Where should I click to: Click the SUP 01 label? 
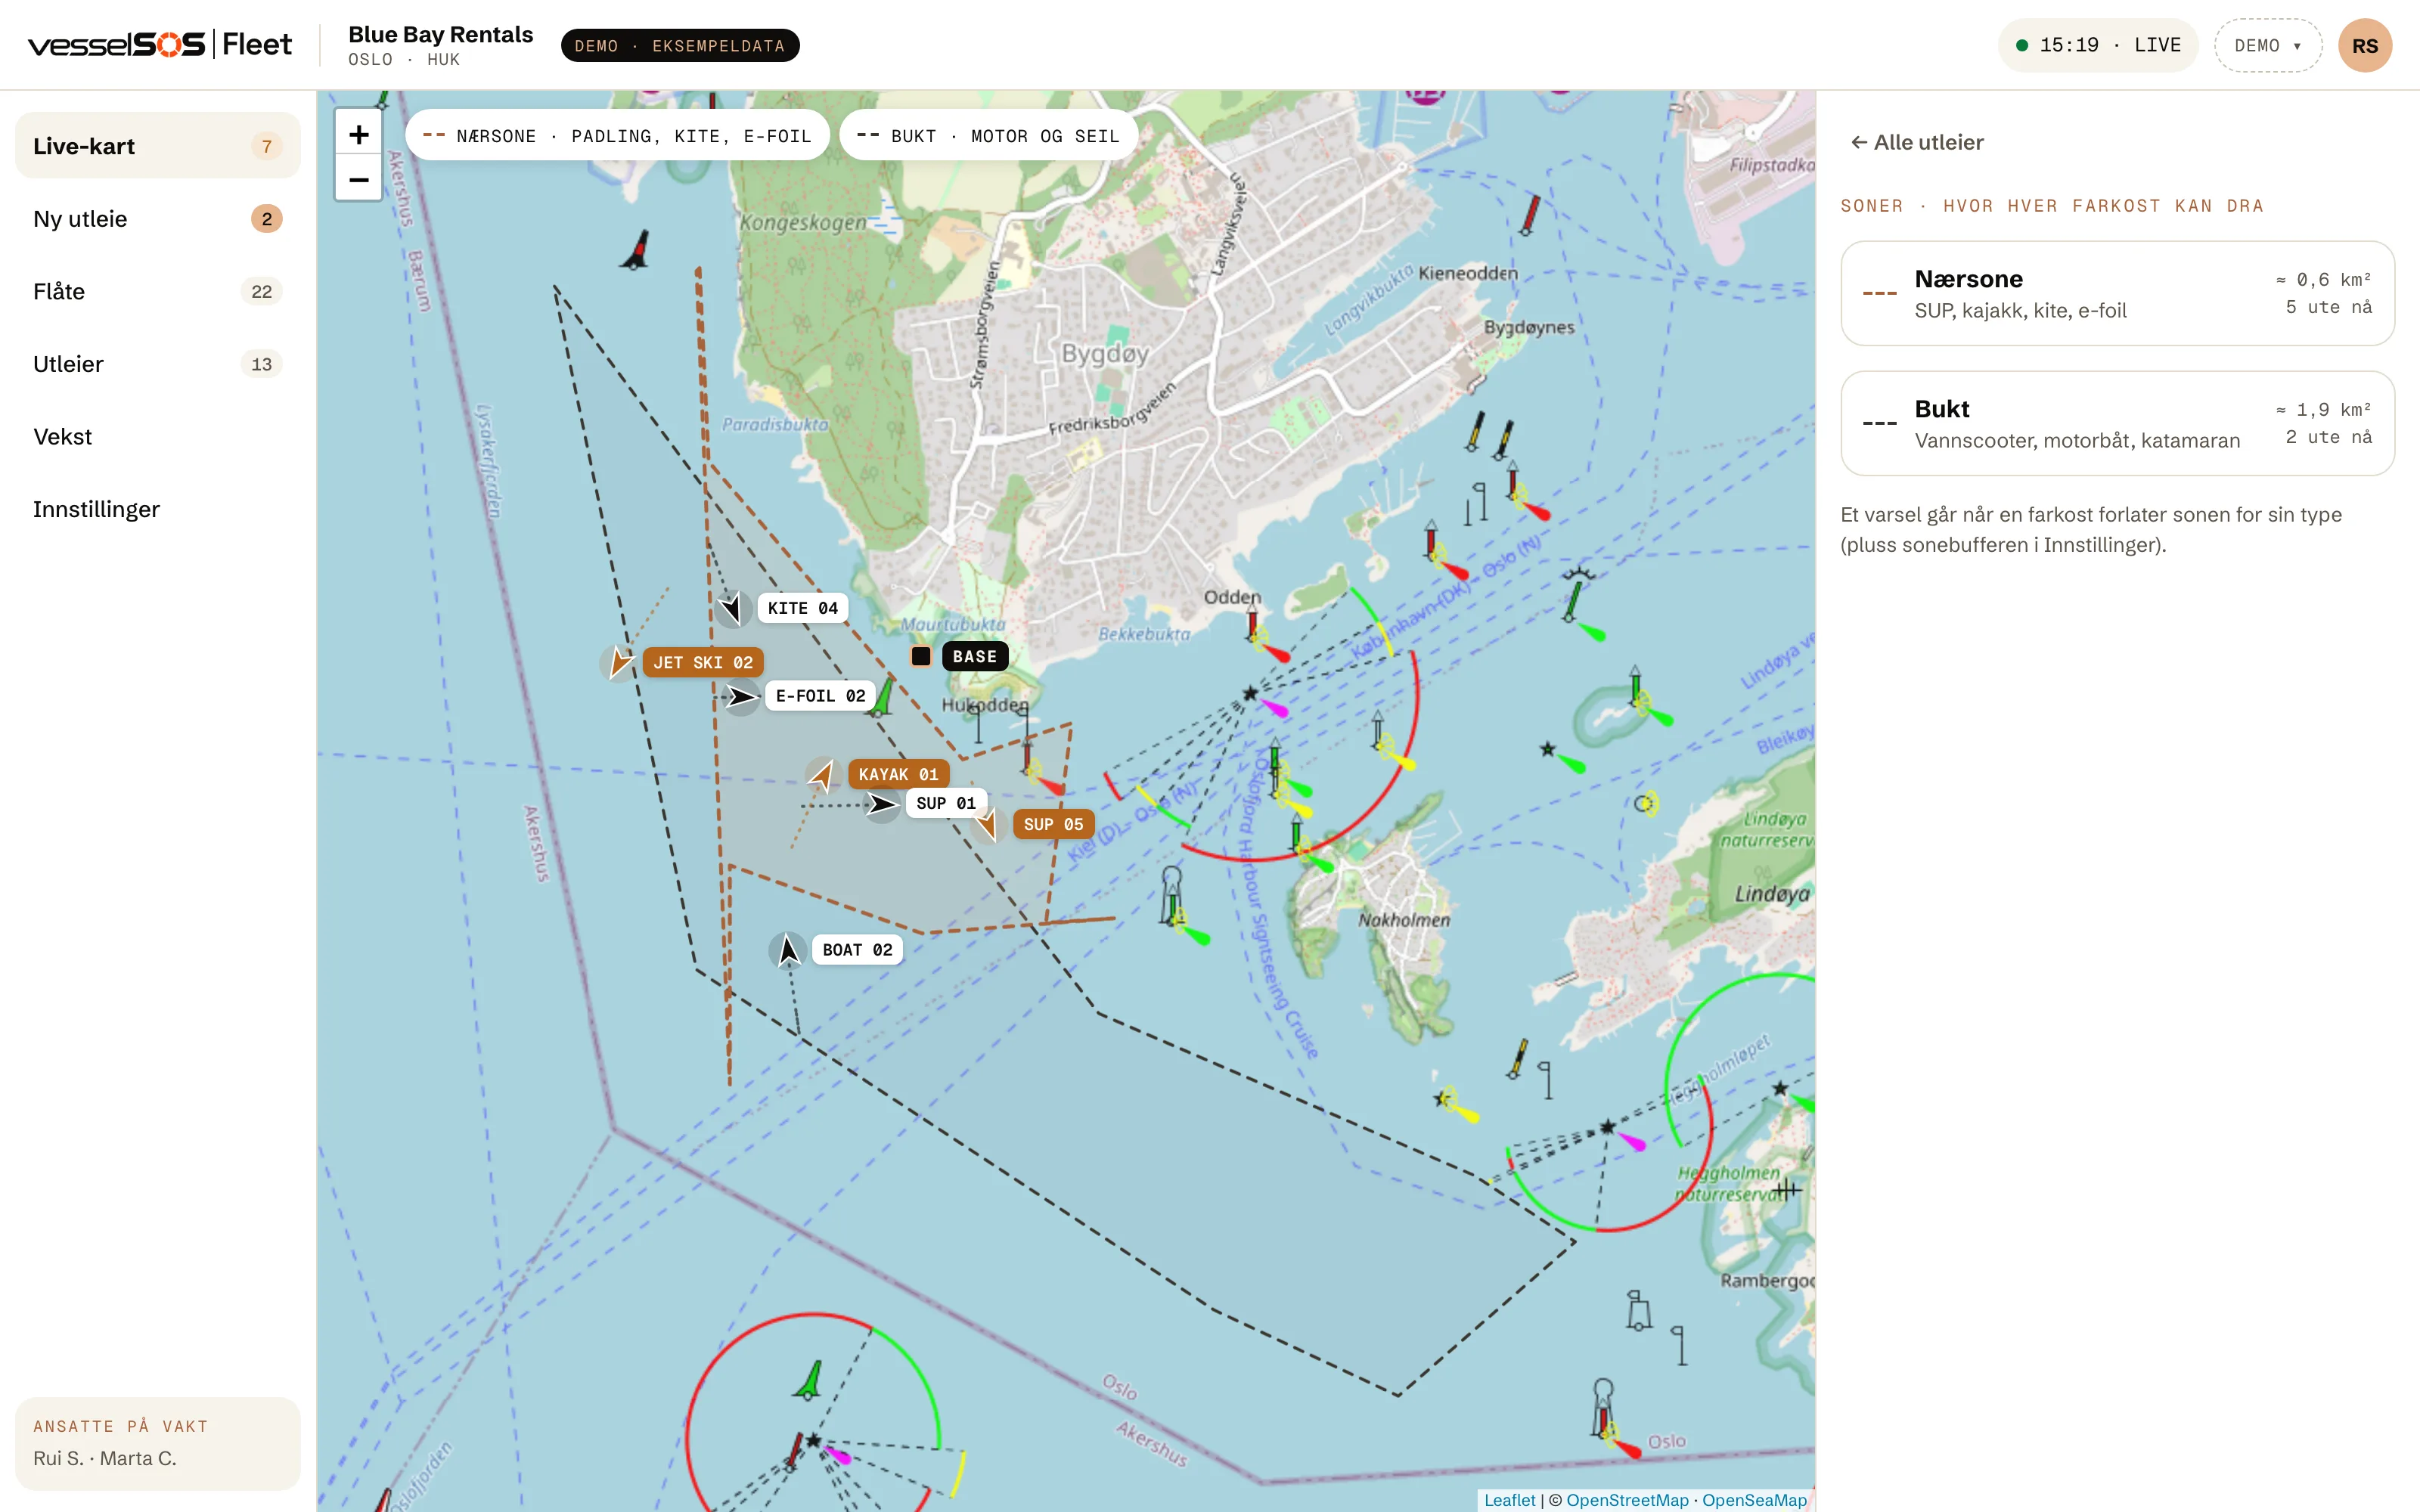coord(945,804)
